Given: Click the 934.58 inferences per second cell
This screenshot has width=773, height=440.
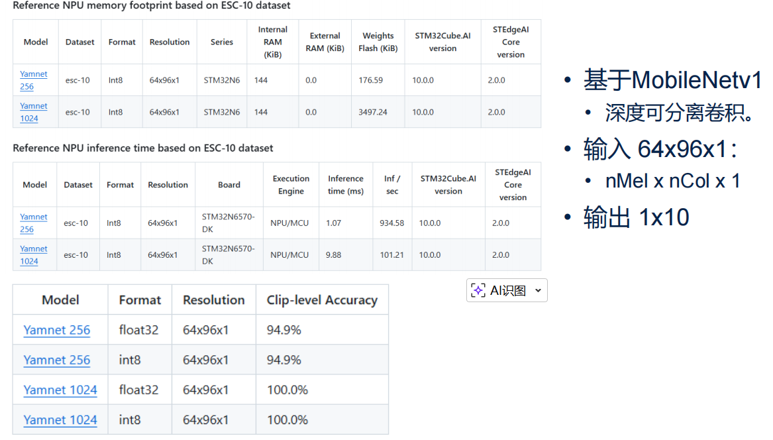Looking at the screenshot, I should click(x=391, y=223).
